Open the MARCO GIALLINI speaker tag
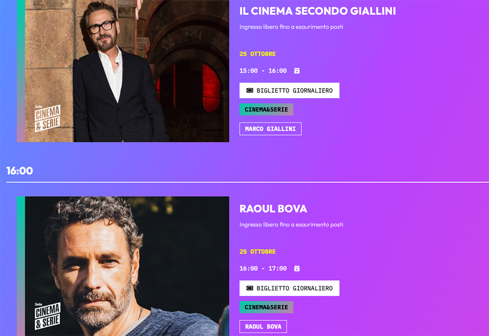489x336 pixels. point(270,129)
